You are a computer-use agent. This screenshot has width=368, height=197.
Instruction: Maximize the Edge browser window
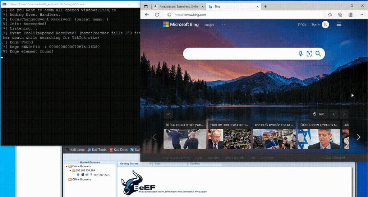352,6
